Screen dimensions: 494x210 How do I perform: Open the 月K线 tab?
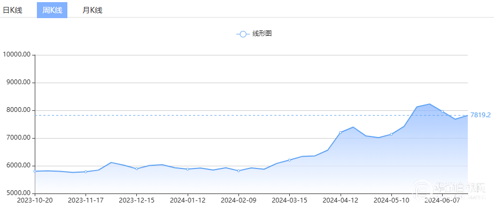92,10
